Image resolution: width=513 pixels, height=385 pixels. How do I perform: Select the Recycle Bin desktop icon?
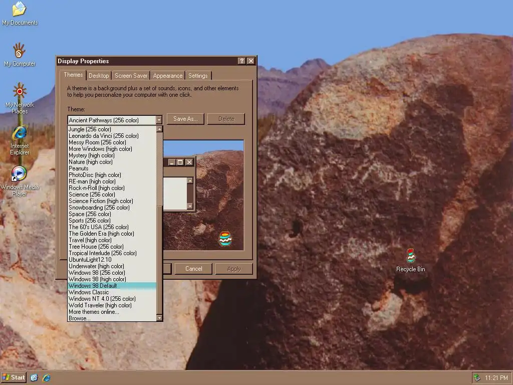coord(411,260)
